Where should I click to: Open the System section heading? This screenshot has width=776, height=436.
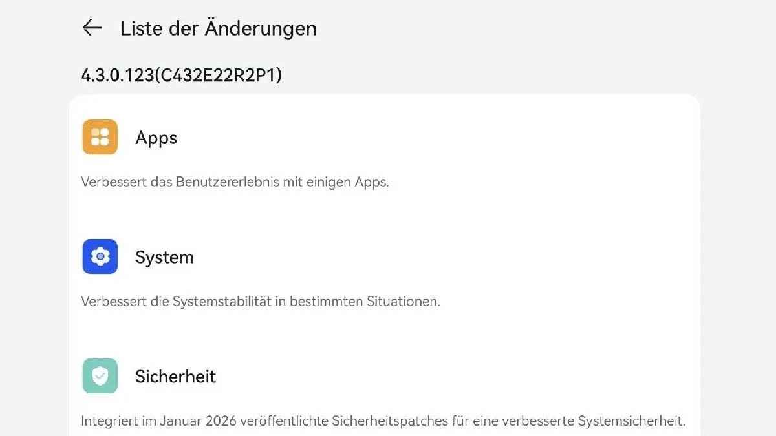click(164, 257)
